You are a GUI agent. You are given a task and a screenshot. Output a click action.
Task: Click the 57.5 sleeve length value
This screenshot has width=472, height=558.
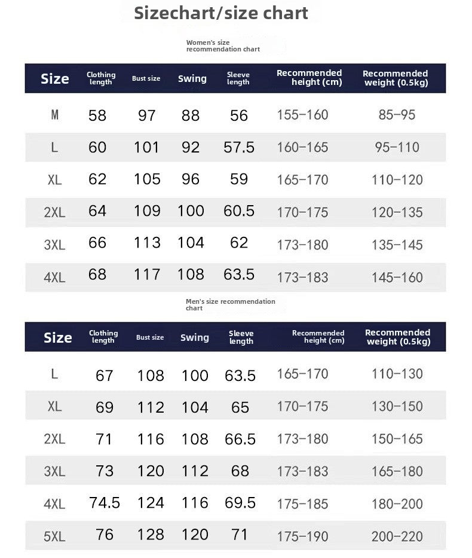[239, 147]
